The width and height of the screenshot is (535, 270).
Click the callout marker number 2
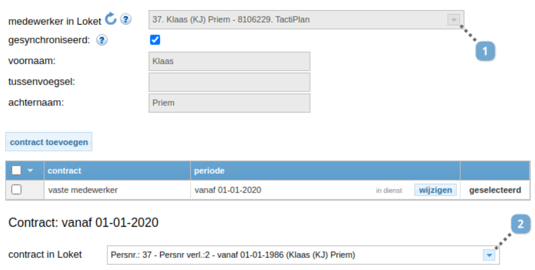[520, 224]
